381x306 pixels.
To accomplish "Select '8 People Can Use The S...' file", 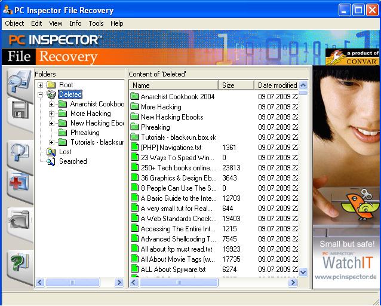I will coord(179,188).
